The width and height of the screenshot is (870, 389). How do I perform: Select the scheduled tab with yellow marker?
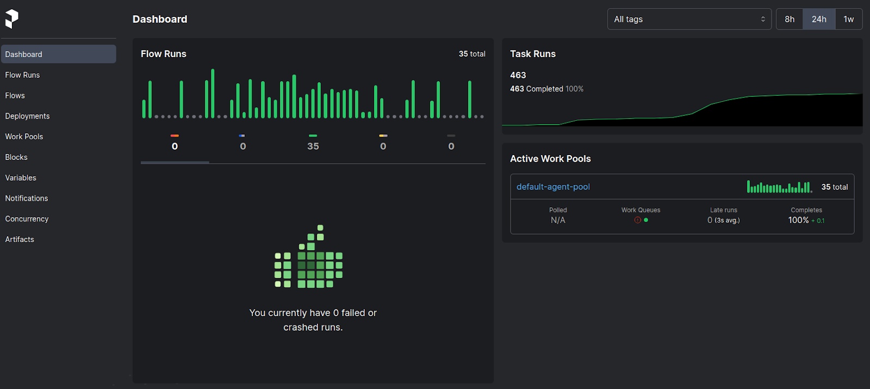[x=383, y=144]
